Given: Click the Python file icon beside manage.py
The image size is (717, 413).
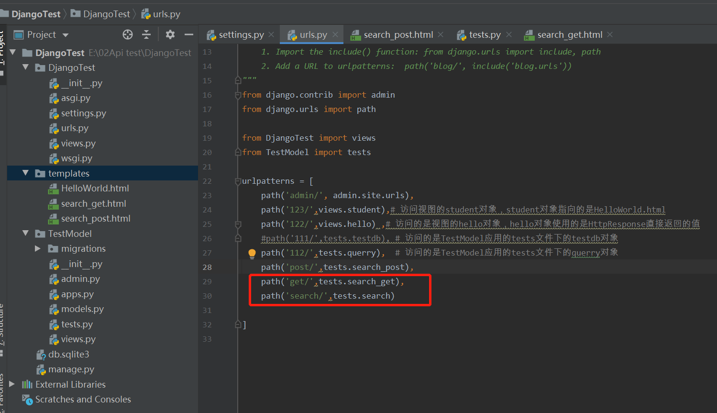Looking at the screenshot, I should tap(41, 369).
